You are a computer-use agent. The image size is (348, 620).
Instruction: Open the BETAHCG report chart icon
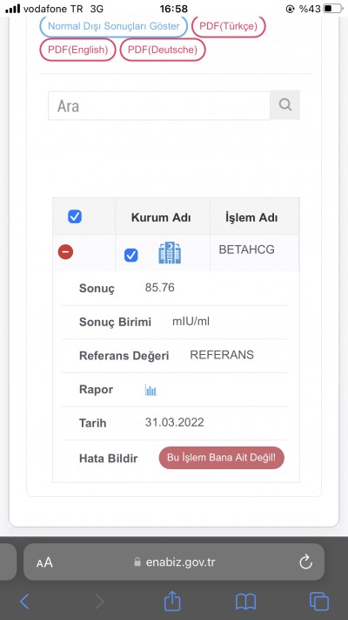pos(151,390)
